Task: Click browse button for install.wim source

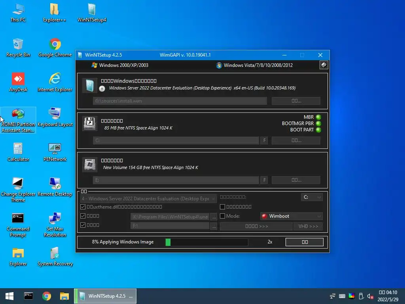Action: click(296, 101)
